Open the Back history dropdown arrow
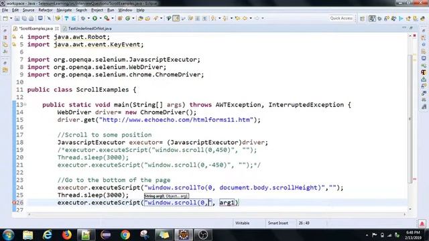This screenshot has width=429, height=241. (x=251, y=18)
